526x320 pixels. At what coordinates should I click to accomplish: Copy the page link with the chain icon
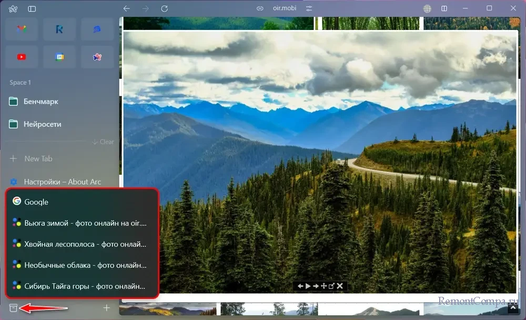(259, 8)
